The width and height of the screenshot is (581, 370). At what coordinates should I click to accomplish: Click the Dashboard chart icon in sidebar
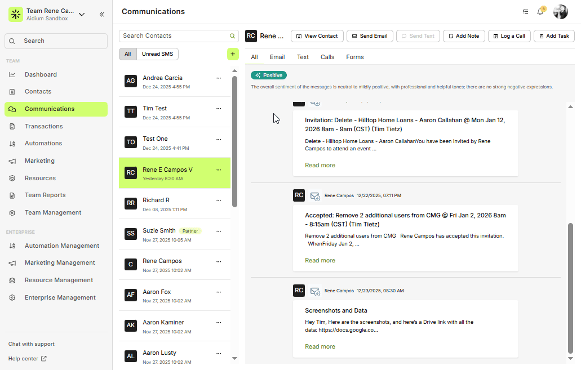click(12, 75)
